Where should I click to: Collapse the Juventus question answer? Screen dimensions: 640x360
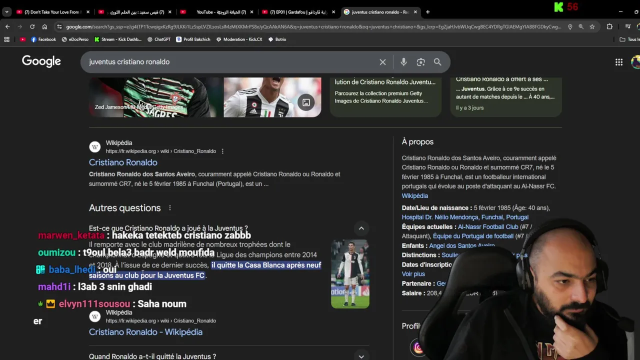[361, 228]
